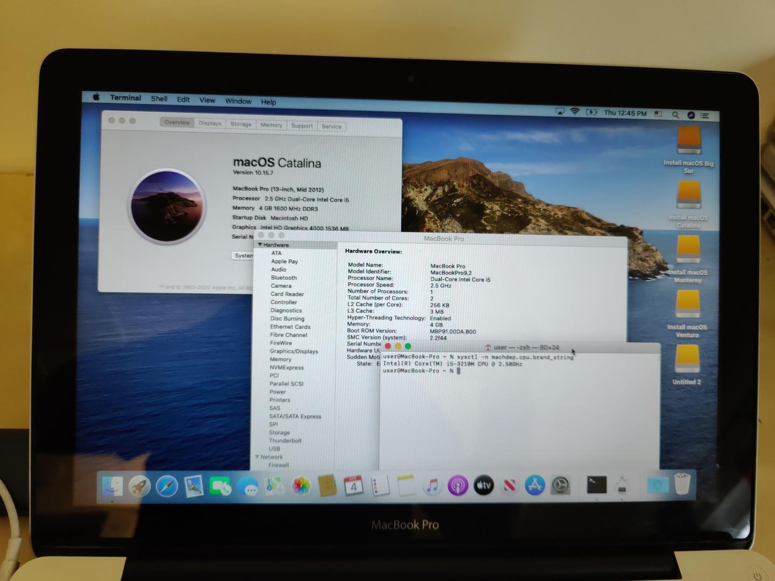Click the Terminal icon in the Dock
This screenshot has width=775, height=581.
coord(596,485)
